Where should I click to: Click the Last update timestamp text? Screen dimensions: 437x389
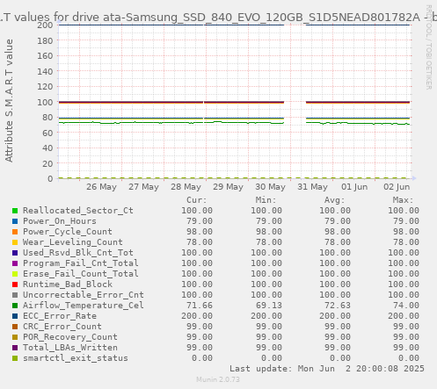tap(327, 369)
